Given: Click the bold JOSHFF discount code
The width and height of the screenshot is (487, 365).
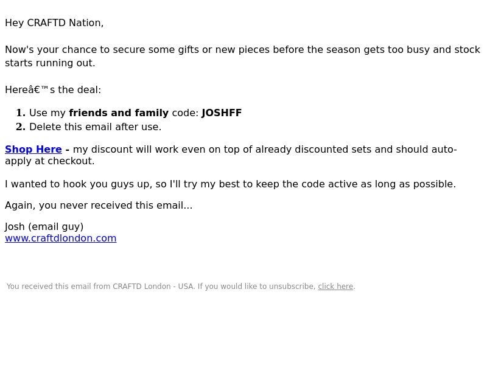Looking at the screenshot, I should pyautogui.click(x=222, y=113).
